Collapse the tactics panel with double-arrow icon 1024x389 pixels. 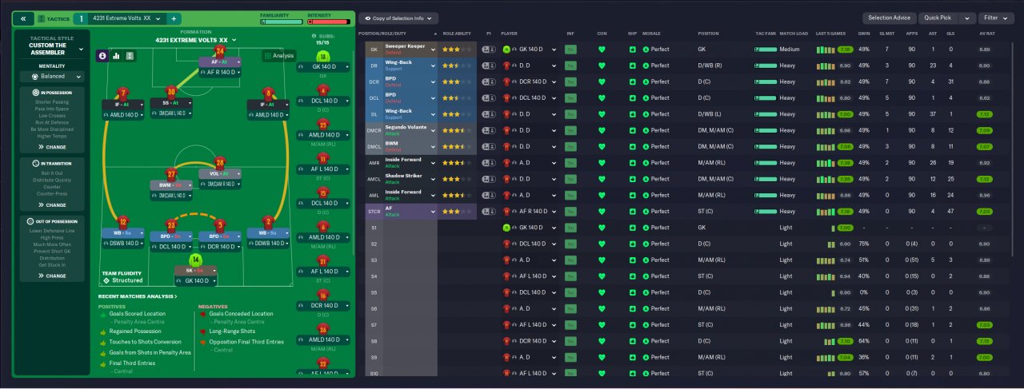[x=23, y=18]
